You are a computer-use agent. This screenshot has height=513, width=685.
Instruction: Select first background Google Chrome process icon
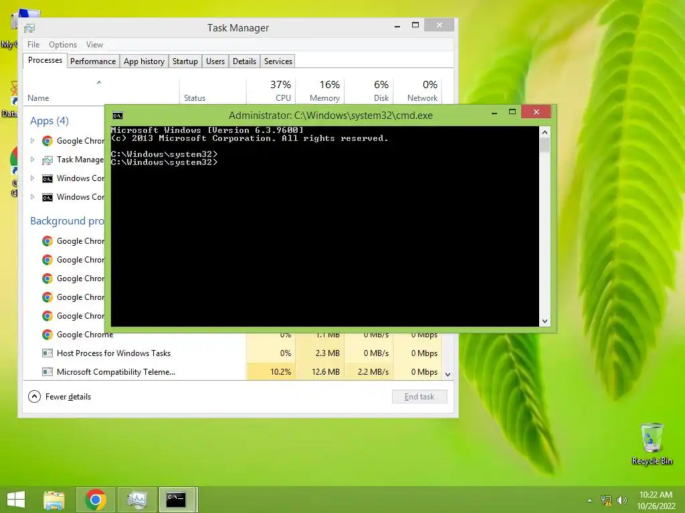(x=47, y=240)
